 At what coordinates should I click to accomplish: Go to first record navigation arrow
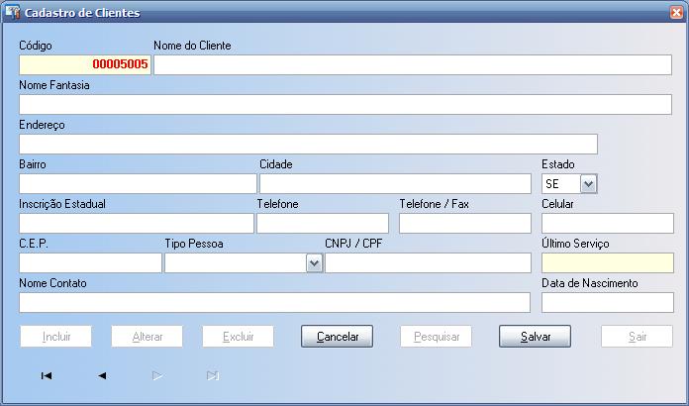pos(47,376)
